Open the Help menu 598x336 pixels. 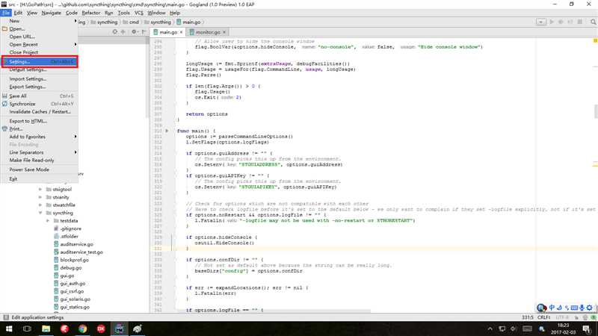pos(175,13)
